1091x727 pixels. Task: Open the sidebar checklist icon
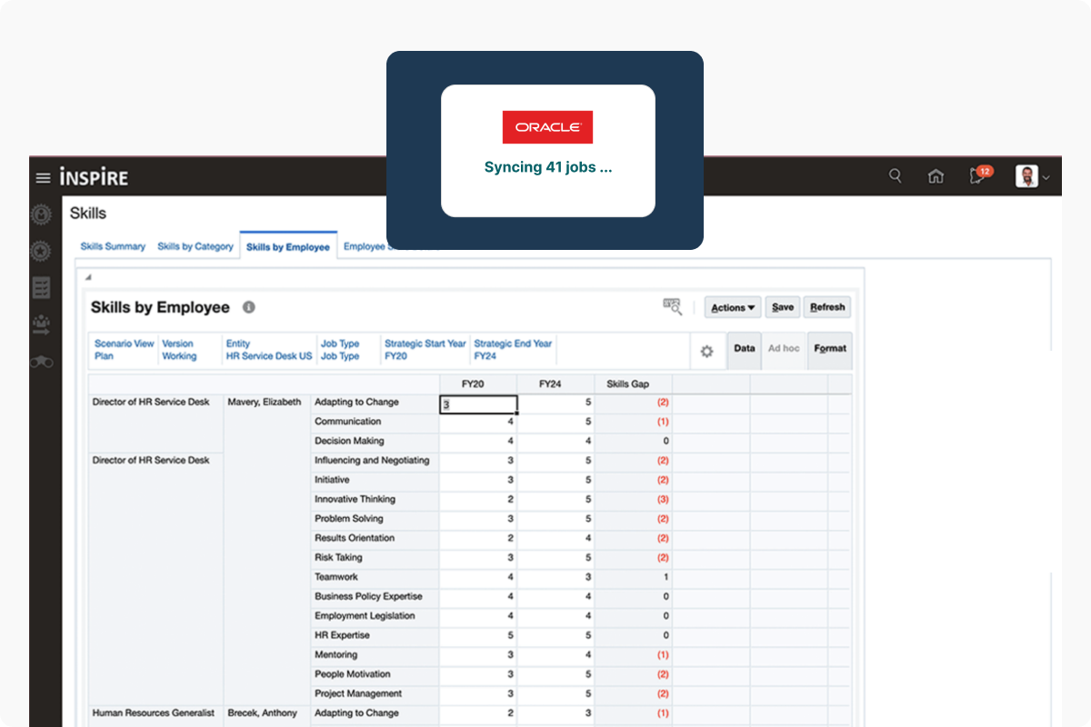41,288
